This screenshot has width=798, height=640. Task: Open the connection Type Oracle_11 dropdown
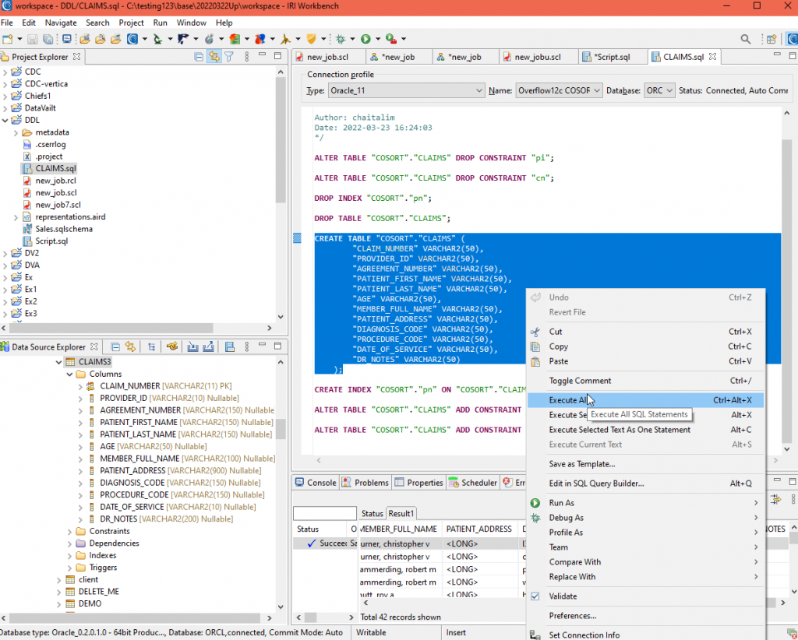405,91
